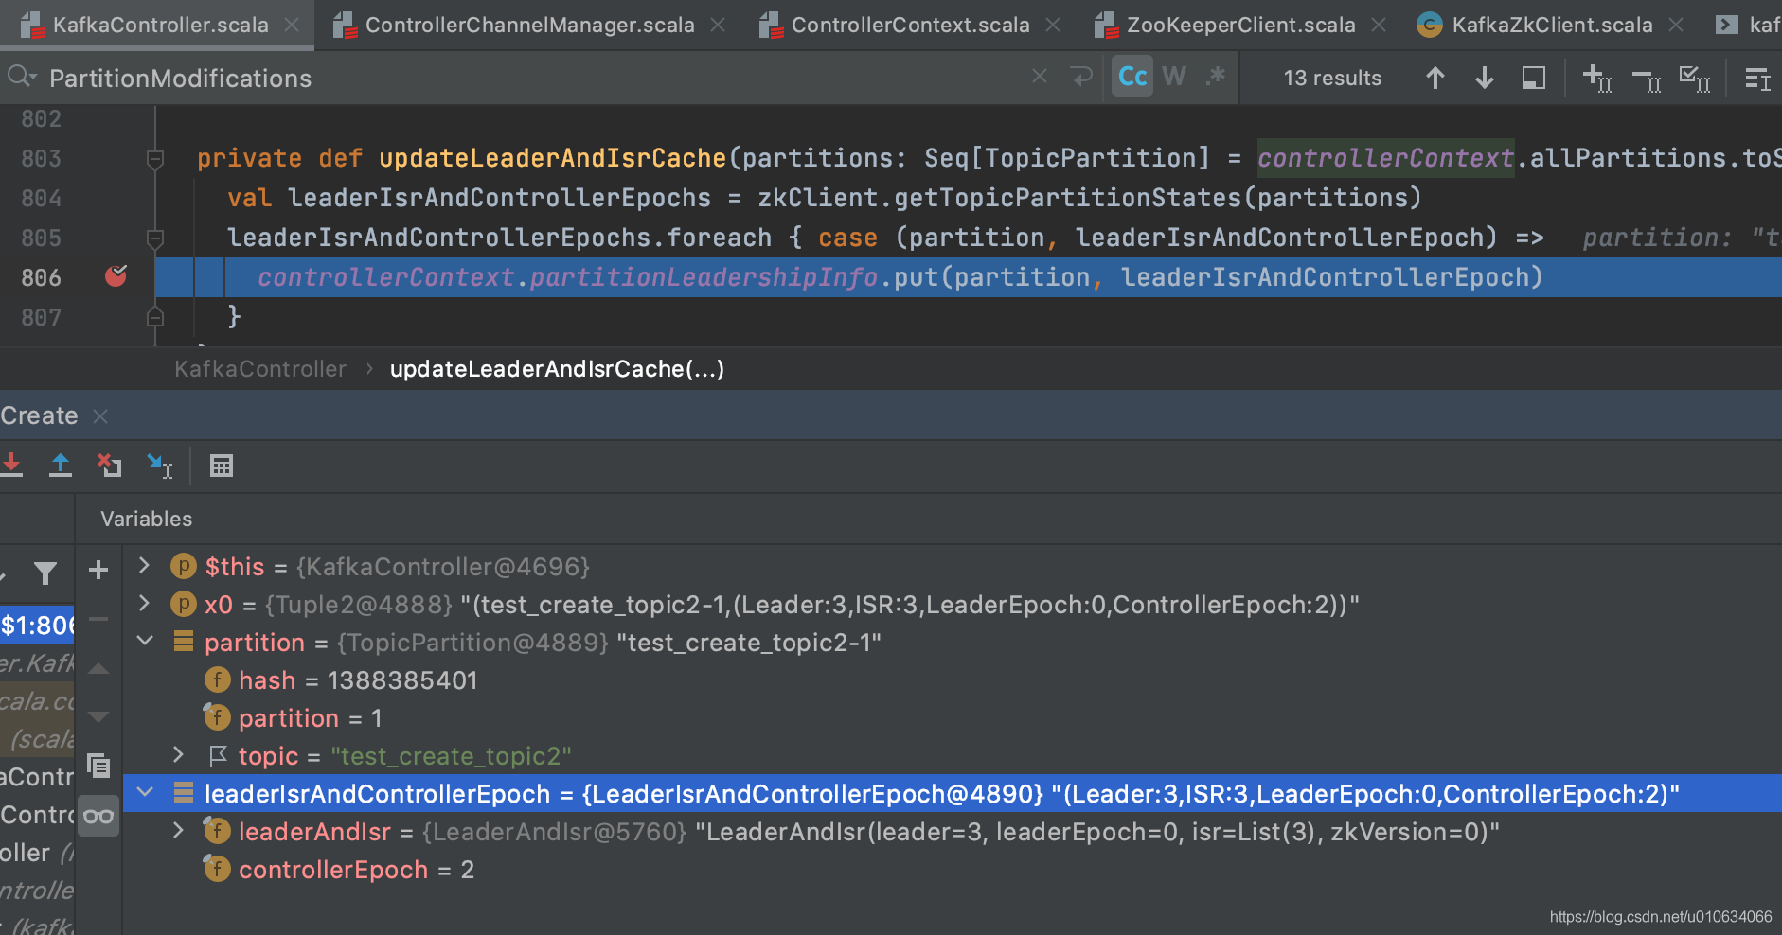1782x935 pixels.
Task: Click the search field containing PartitionModifications
Action: tap(530, 78)
